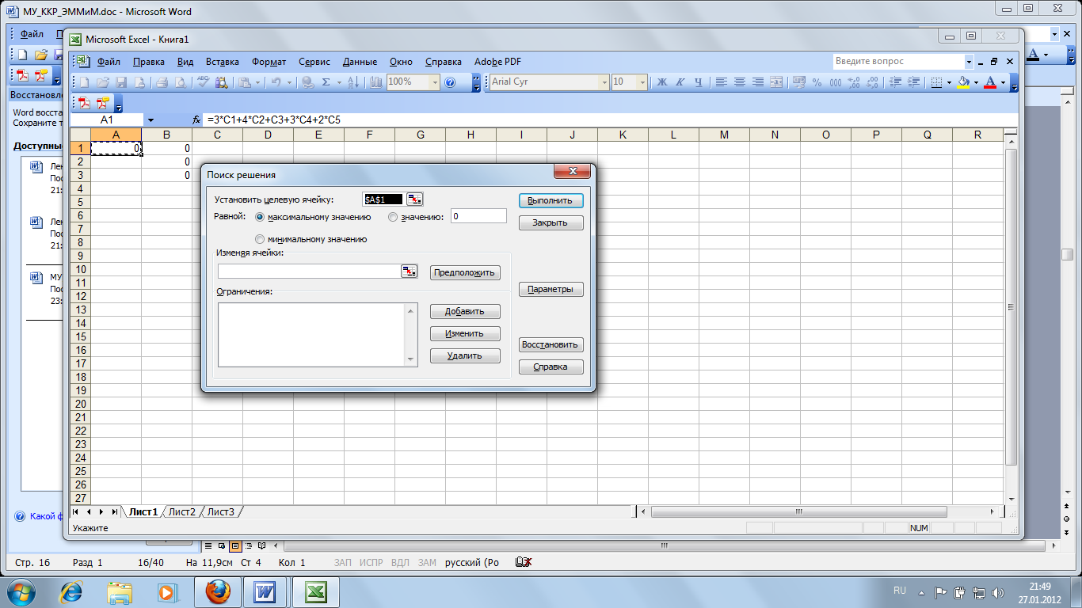Expand the Fill Color dropdown arrow
Screen dimensions: 1082x608
(x=976, y=82)
